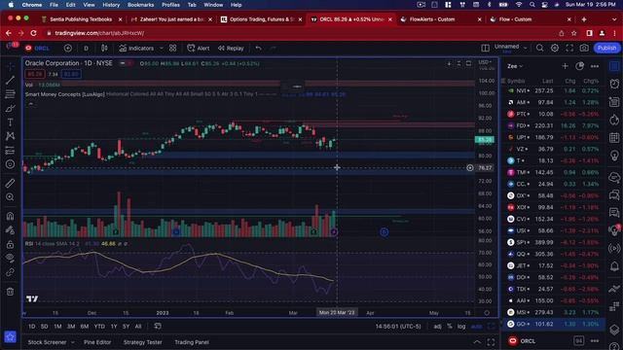Open the History menu in menu bar
This screenshot has height=350, width=623.
pyautogui.click(x=111, y=5)
